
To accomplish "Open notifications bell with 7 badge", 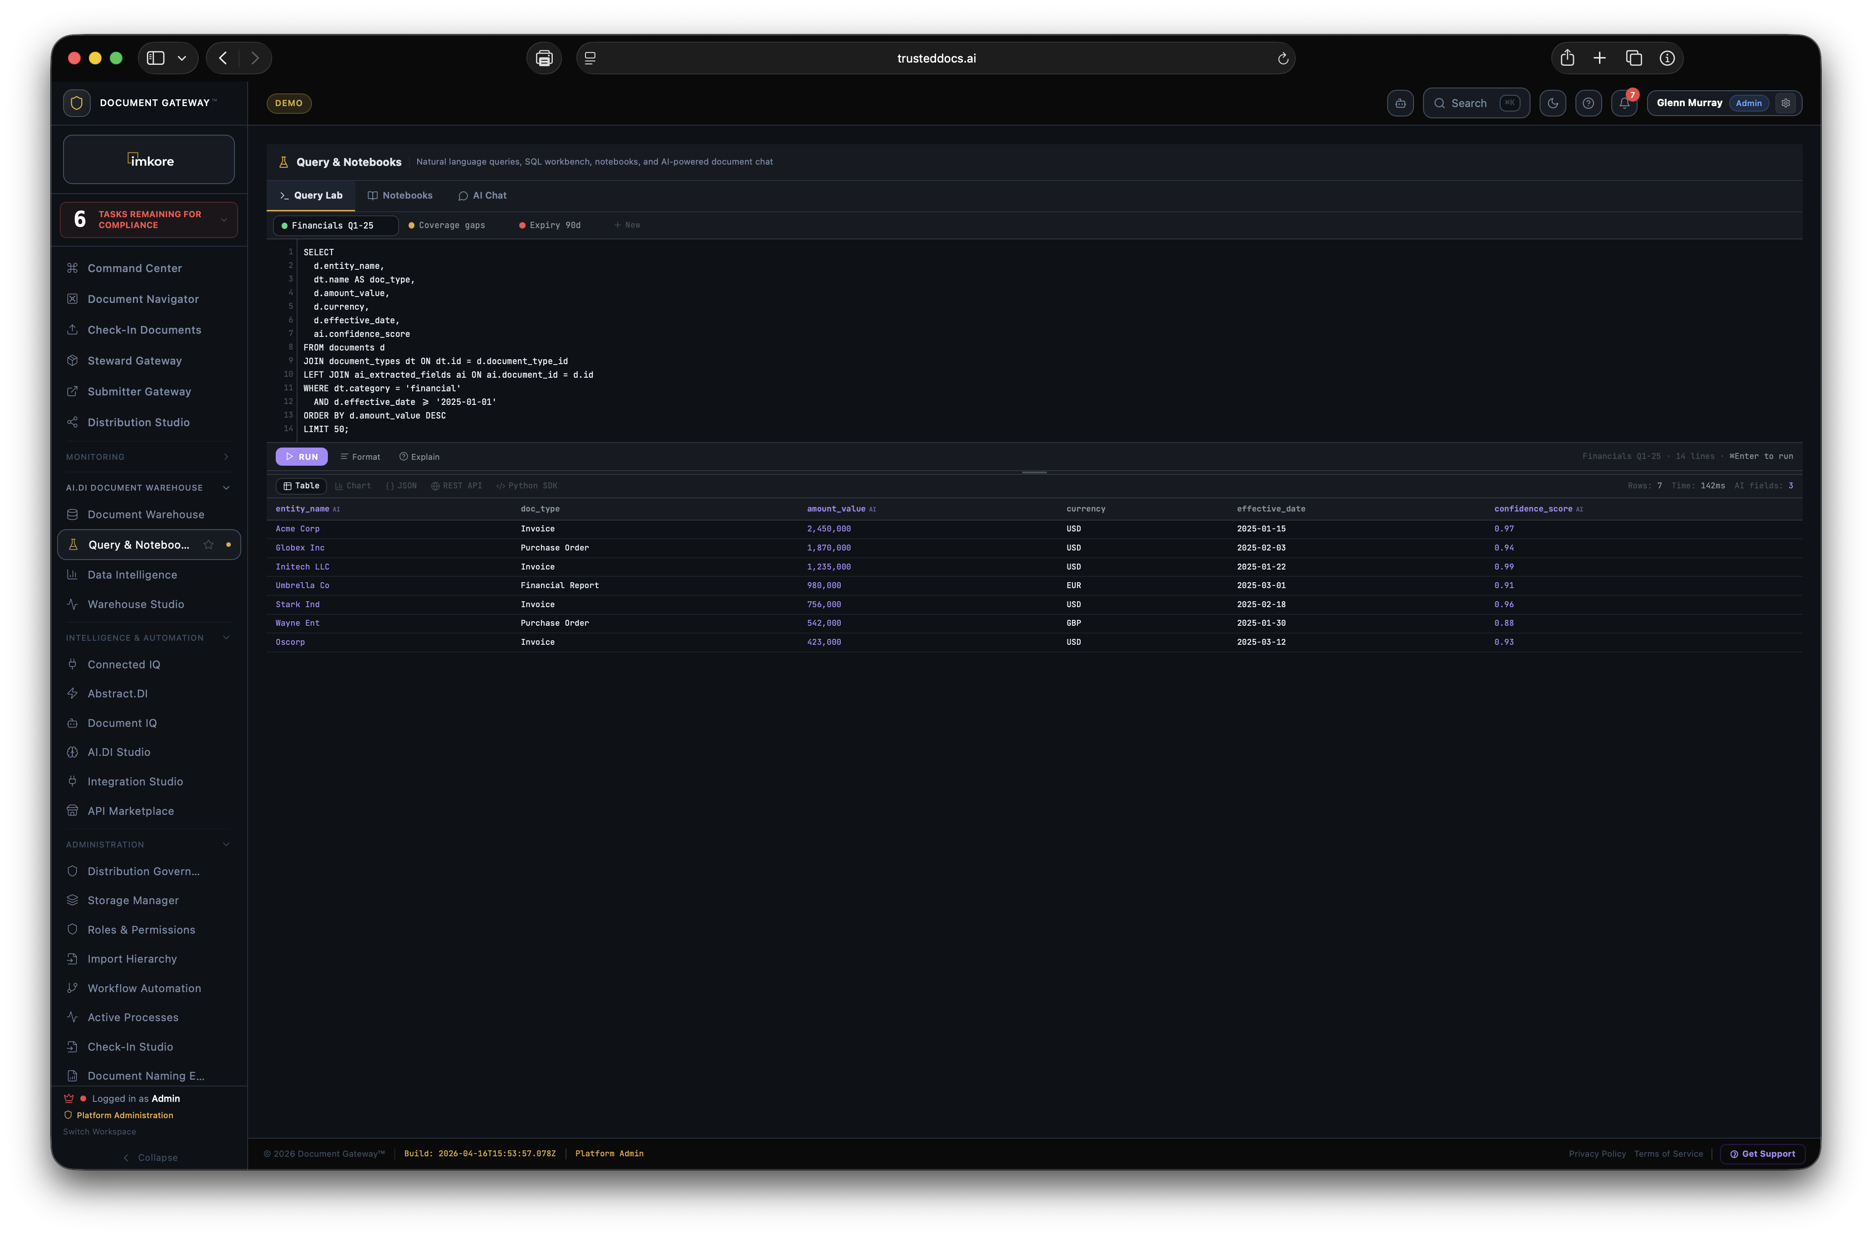I will coord(1623,103).
